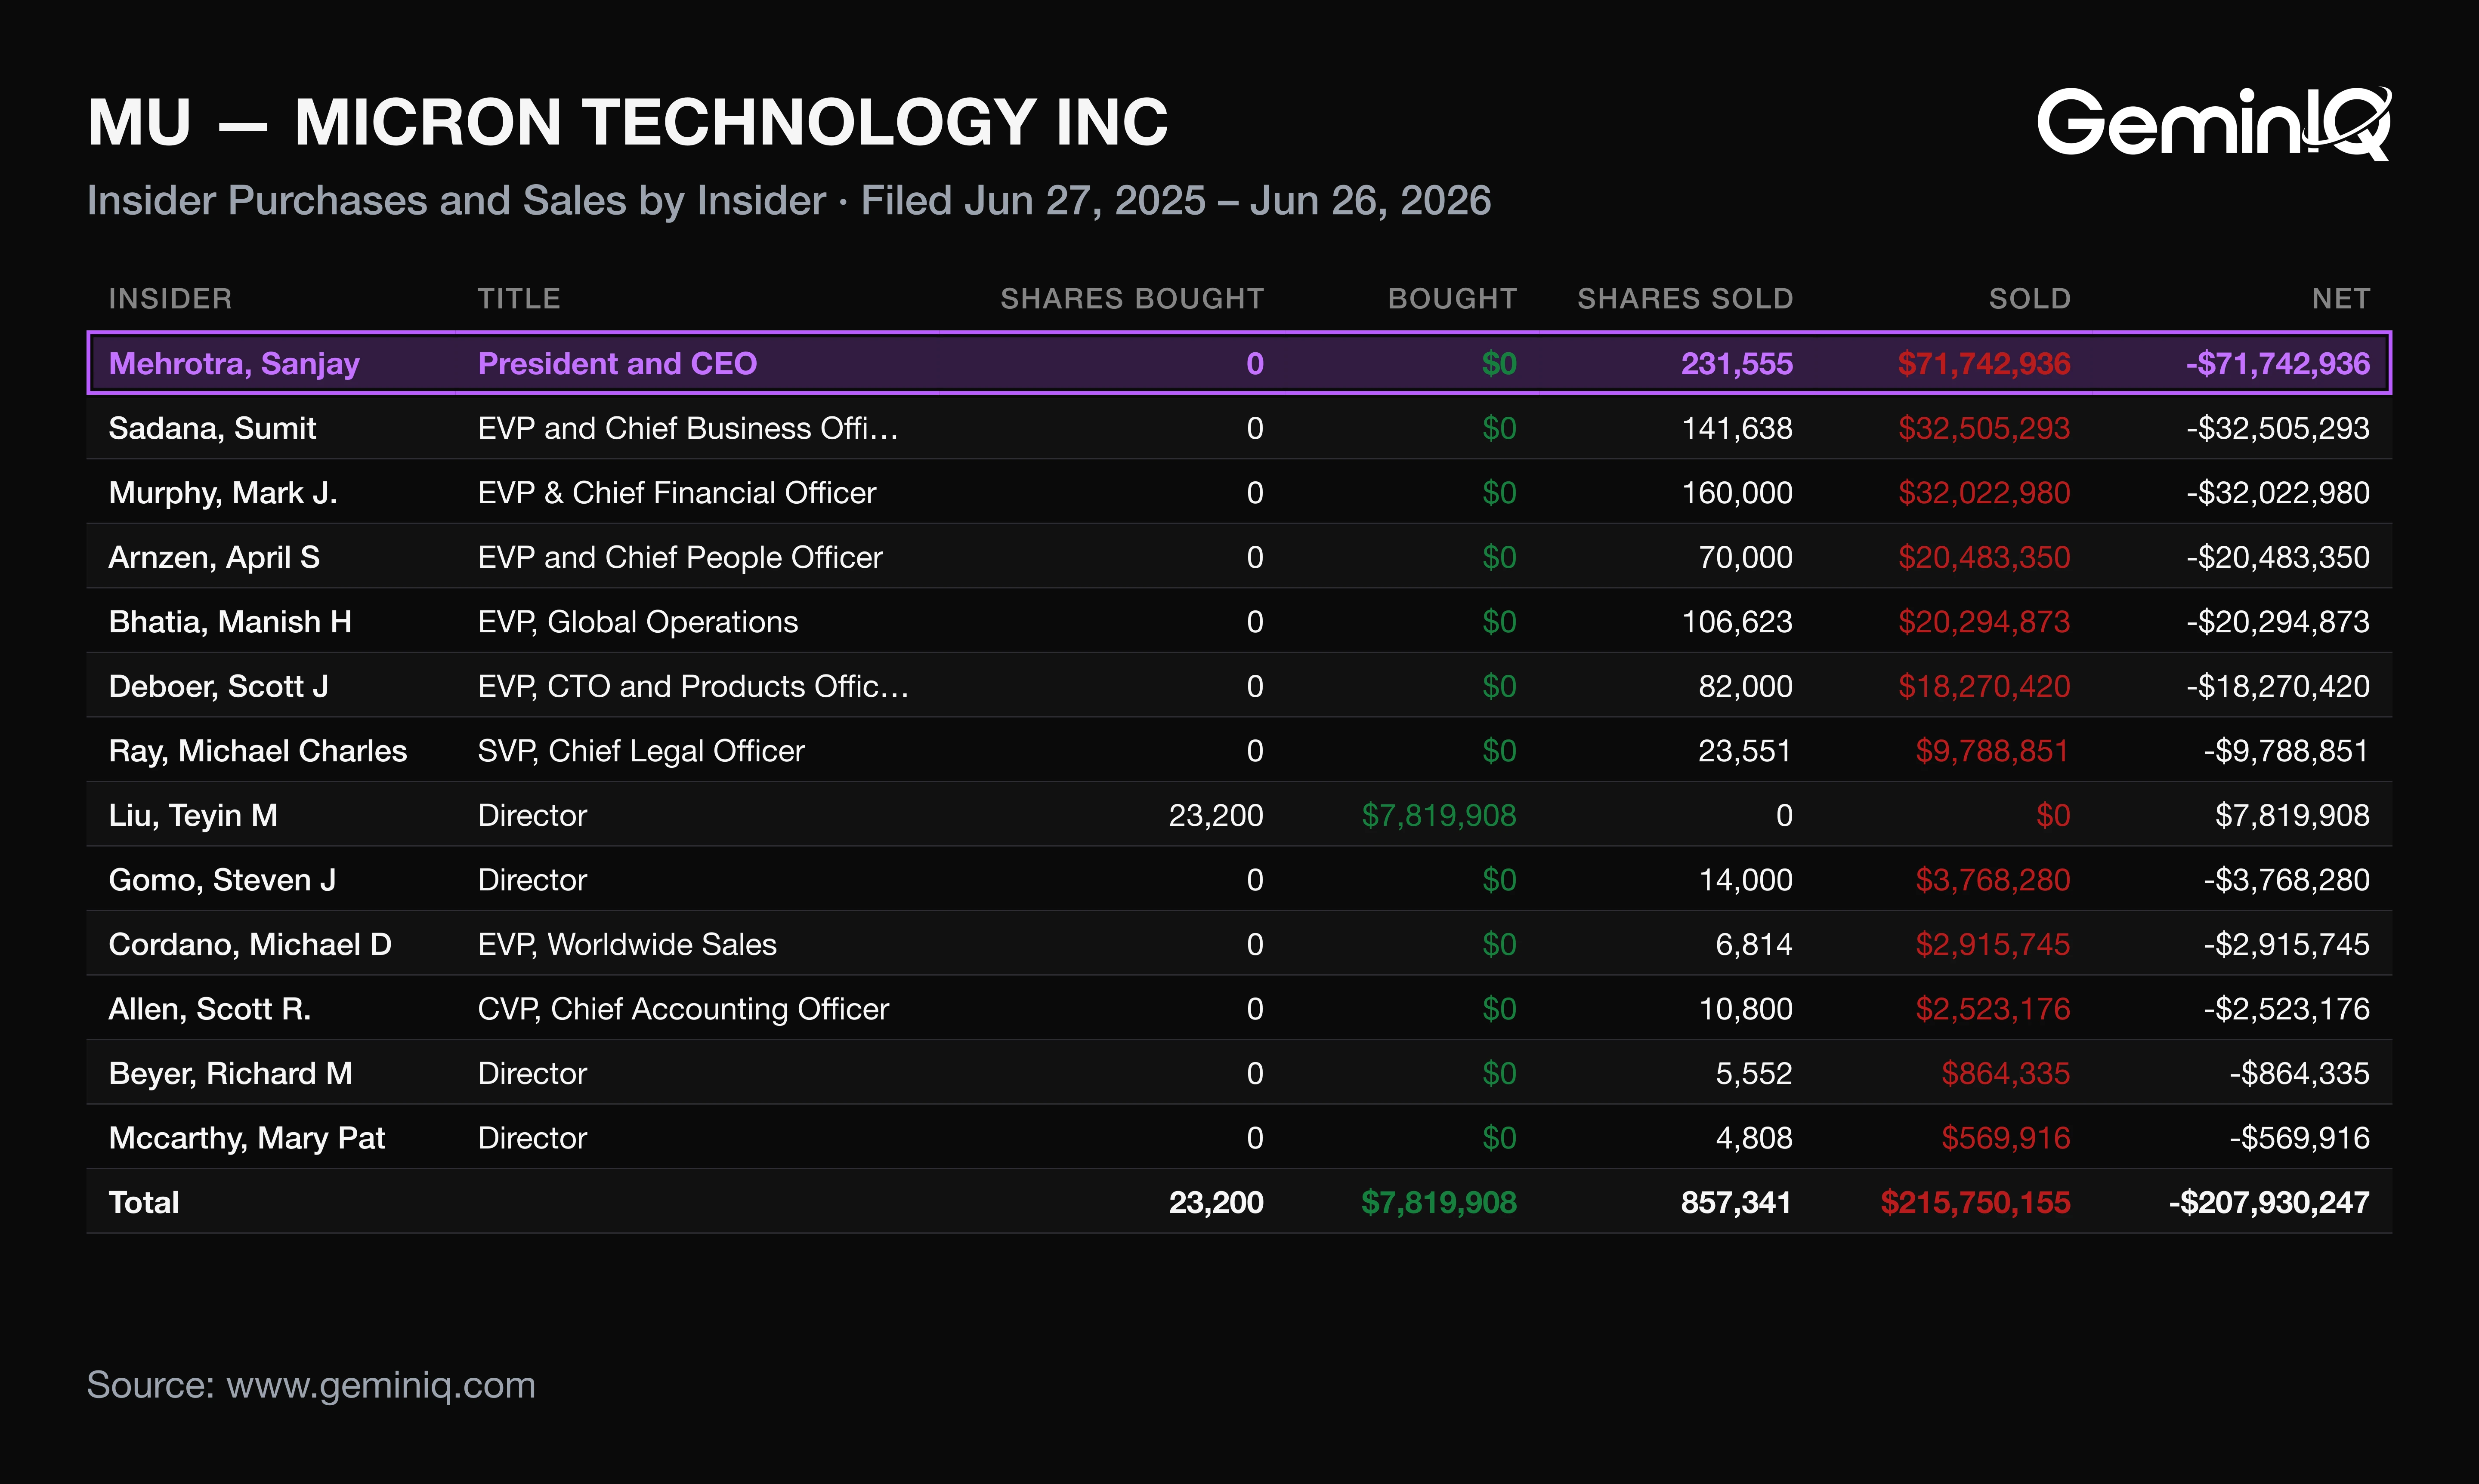This screenshot has width=2479, height=1484.
Task: Select the Mehrotra, Sanjay insider name
Action: tap(234, 364)
